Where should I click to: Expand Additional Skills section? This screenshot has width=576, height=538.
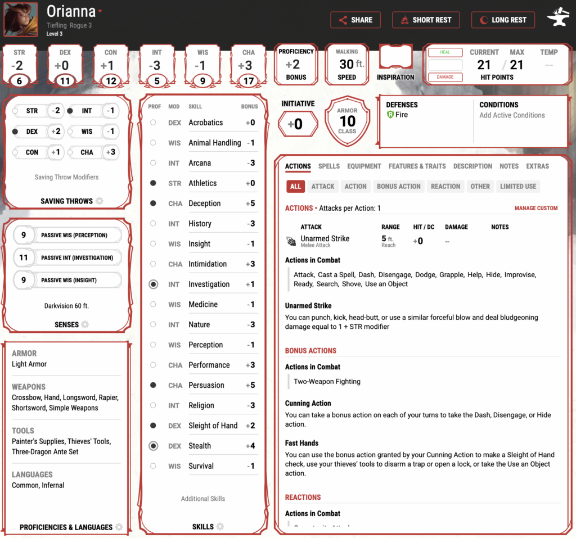(202, 499)
